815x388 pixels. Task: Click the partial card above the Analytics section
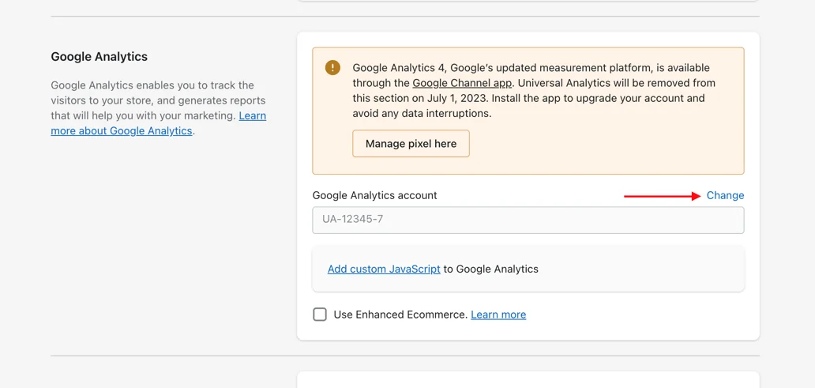[x=528, y=1]
